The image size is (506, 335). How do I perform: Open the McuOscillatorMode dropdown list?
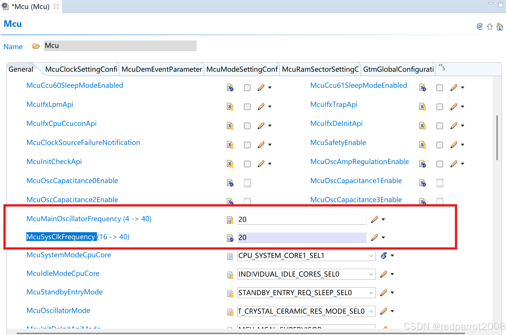(371, 311)
